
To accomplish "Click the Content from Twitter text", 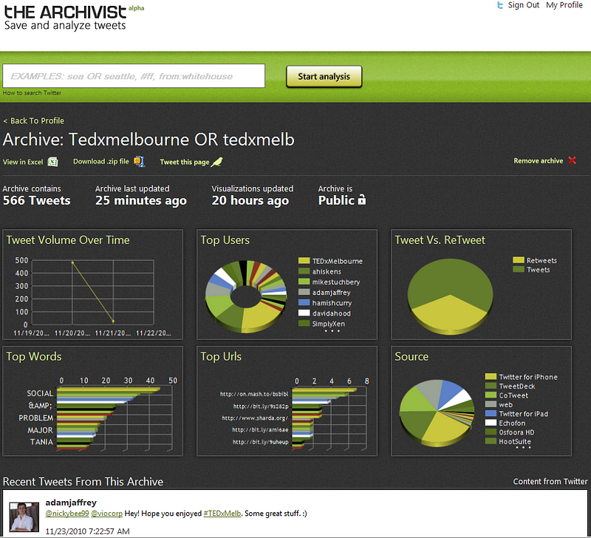I will click(x=550, y=481).
